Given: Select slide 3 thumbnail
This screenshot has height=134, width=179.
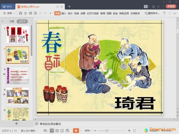Looking at the screenshot, I should click(x=17, y=75).
